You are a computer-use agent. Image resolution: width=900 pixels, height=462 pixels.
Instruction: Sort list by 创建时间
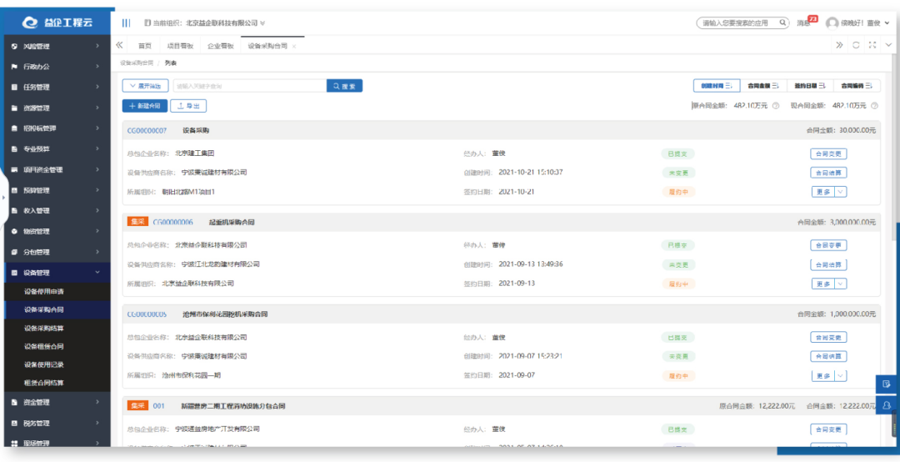tap(717, 86)
